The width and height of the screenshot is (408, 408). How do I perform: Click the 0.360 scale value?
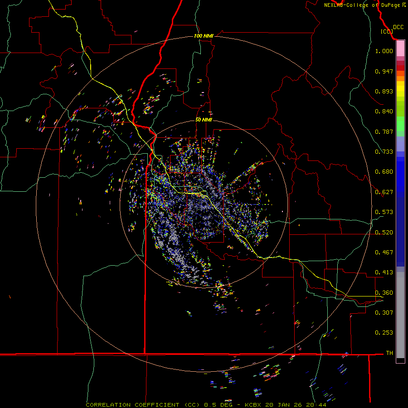384,293
